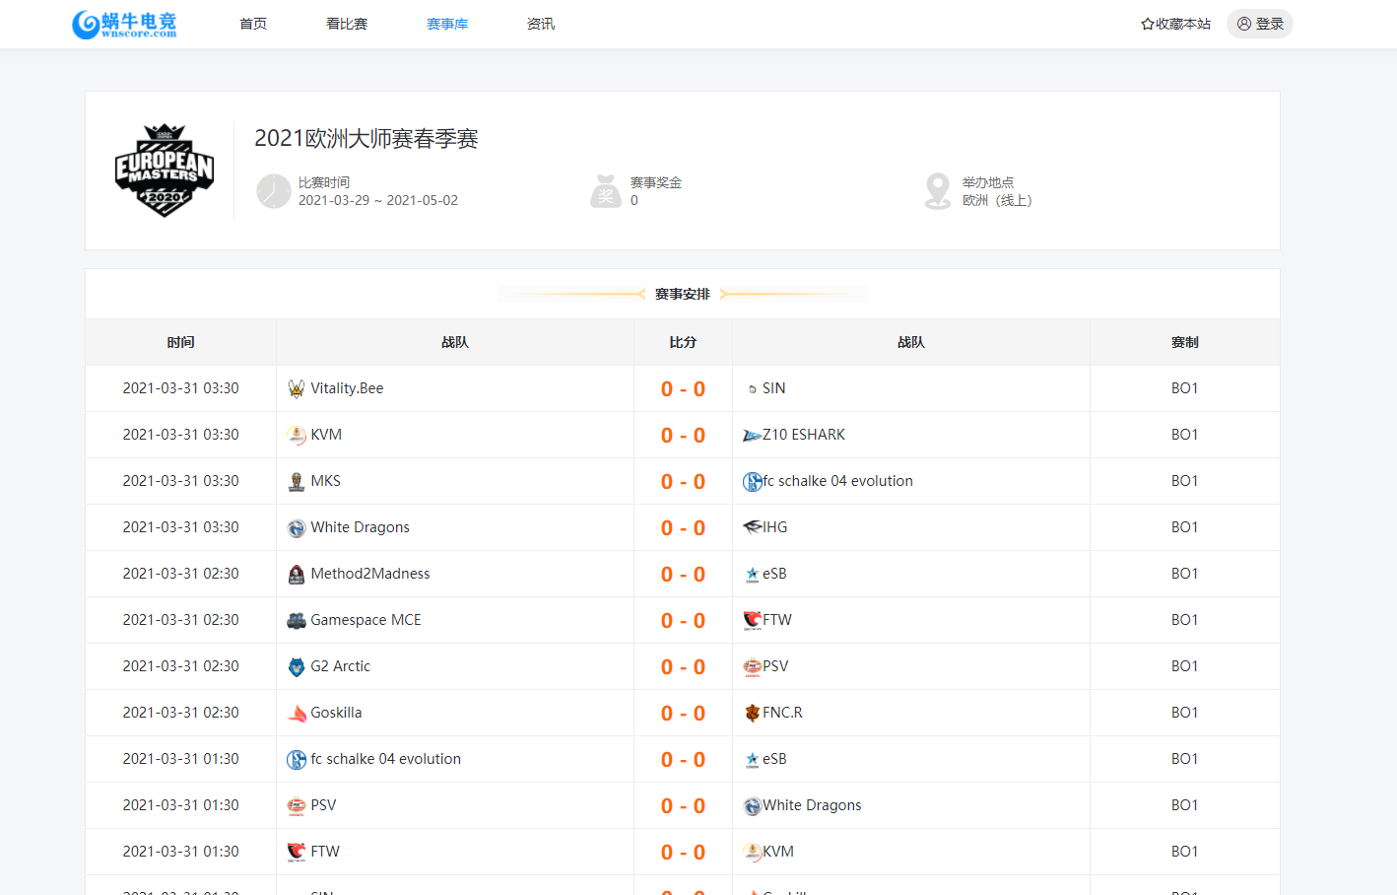The image size is (1397, 895).
Task: Click the European Masters 2020 logo
Action: click(165, 171)
